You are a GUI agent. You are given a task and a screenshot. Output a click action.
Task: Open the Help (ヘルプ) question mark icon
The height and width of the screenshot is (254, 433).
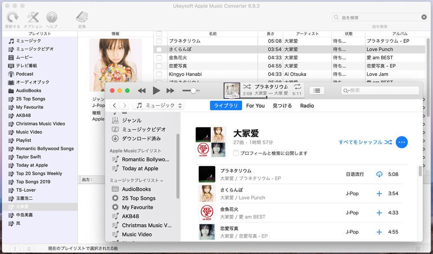(x=52, y=17)
